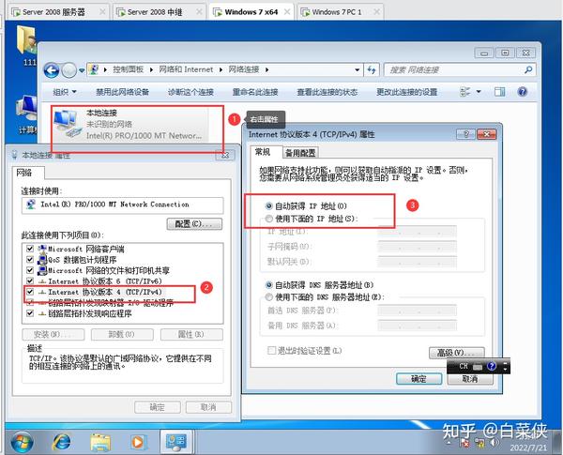Launch Internet Explorer from the taskbar
Image resolution: width=563 pixels, height=455 pixels.
coord(61,442)
